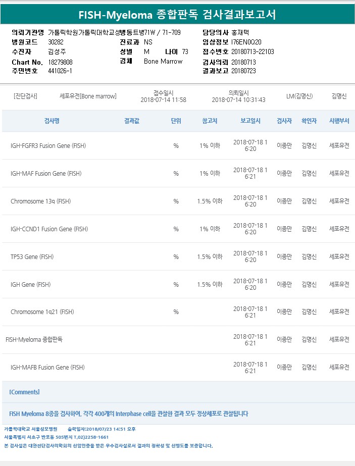This screenshot has height=466, width=355.
Task: Click the 단위 column header
Action: 176,121
